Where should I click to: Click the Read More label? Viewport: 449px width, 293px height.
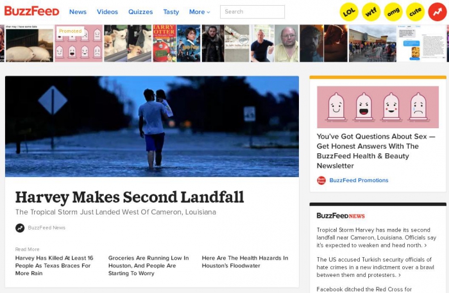tap(27, 249)
